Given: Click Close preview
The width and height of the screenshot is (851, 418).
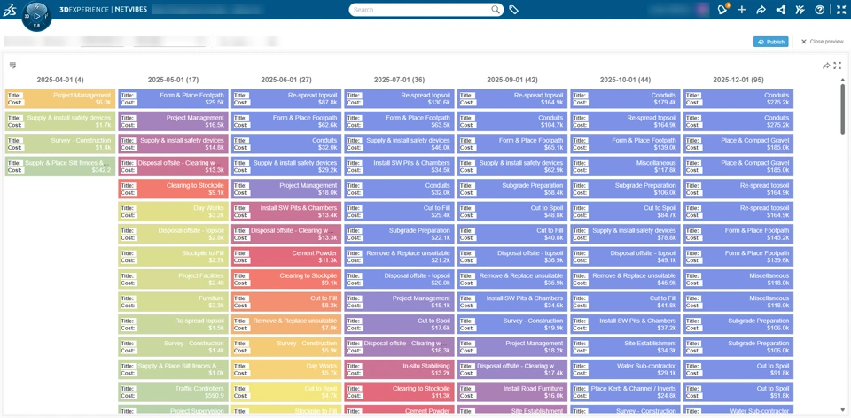Looking at the screenshot, I should point(822,42).
